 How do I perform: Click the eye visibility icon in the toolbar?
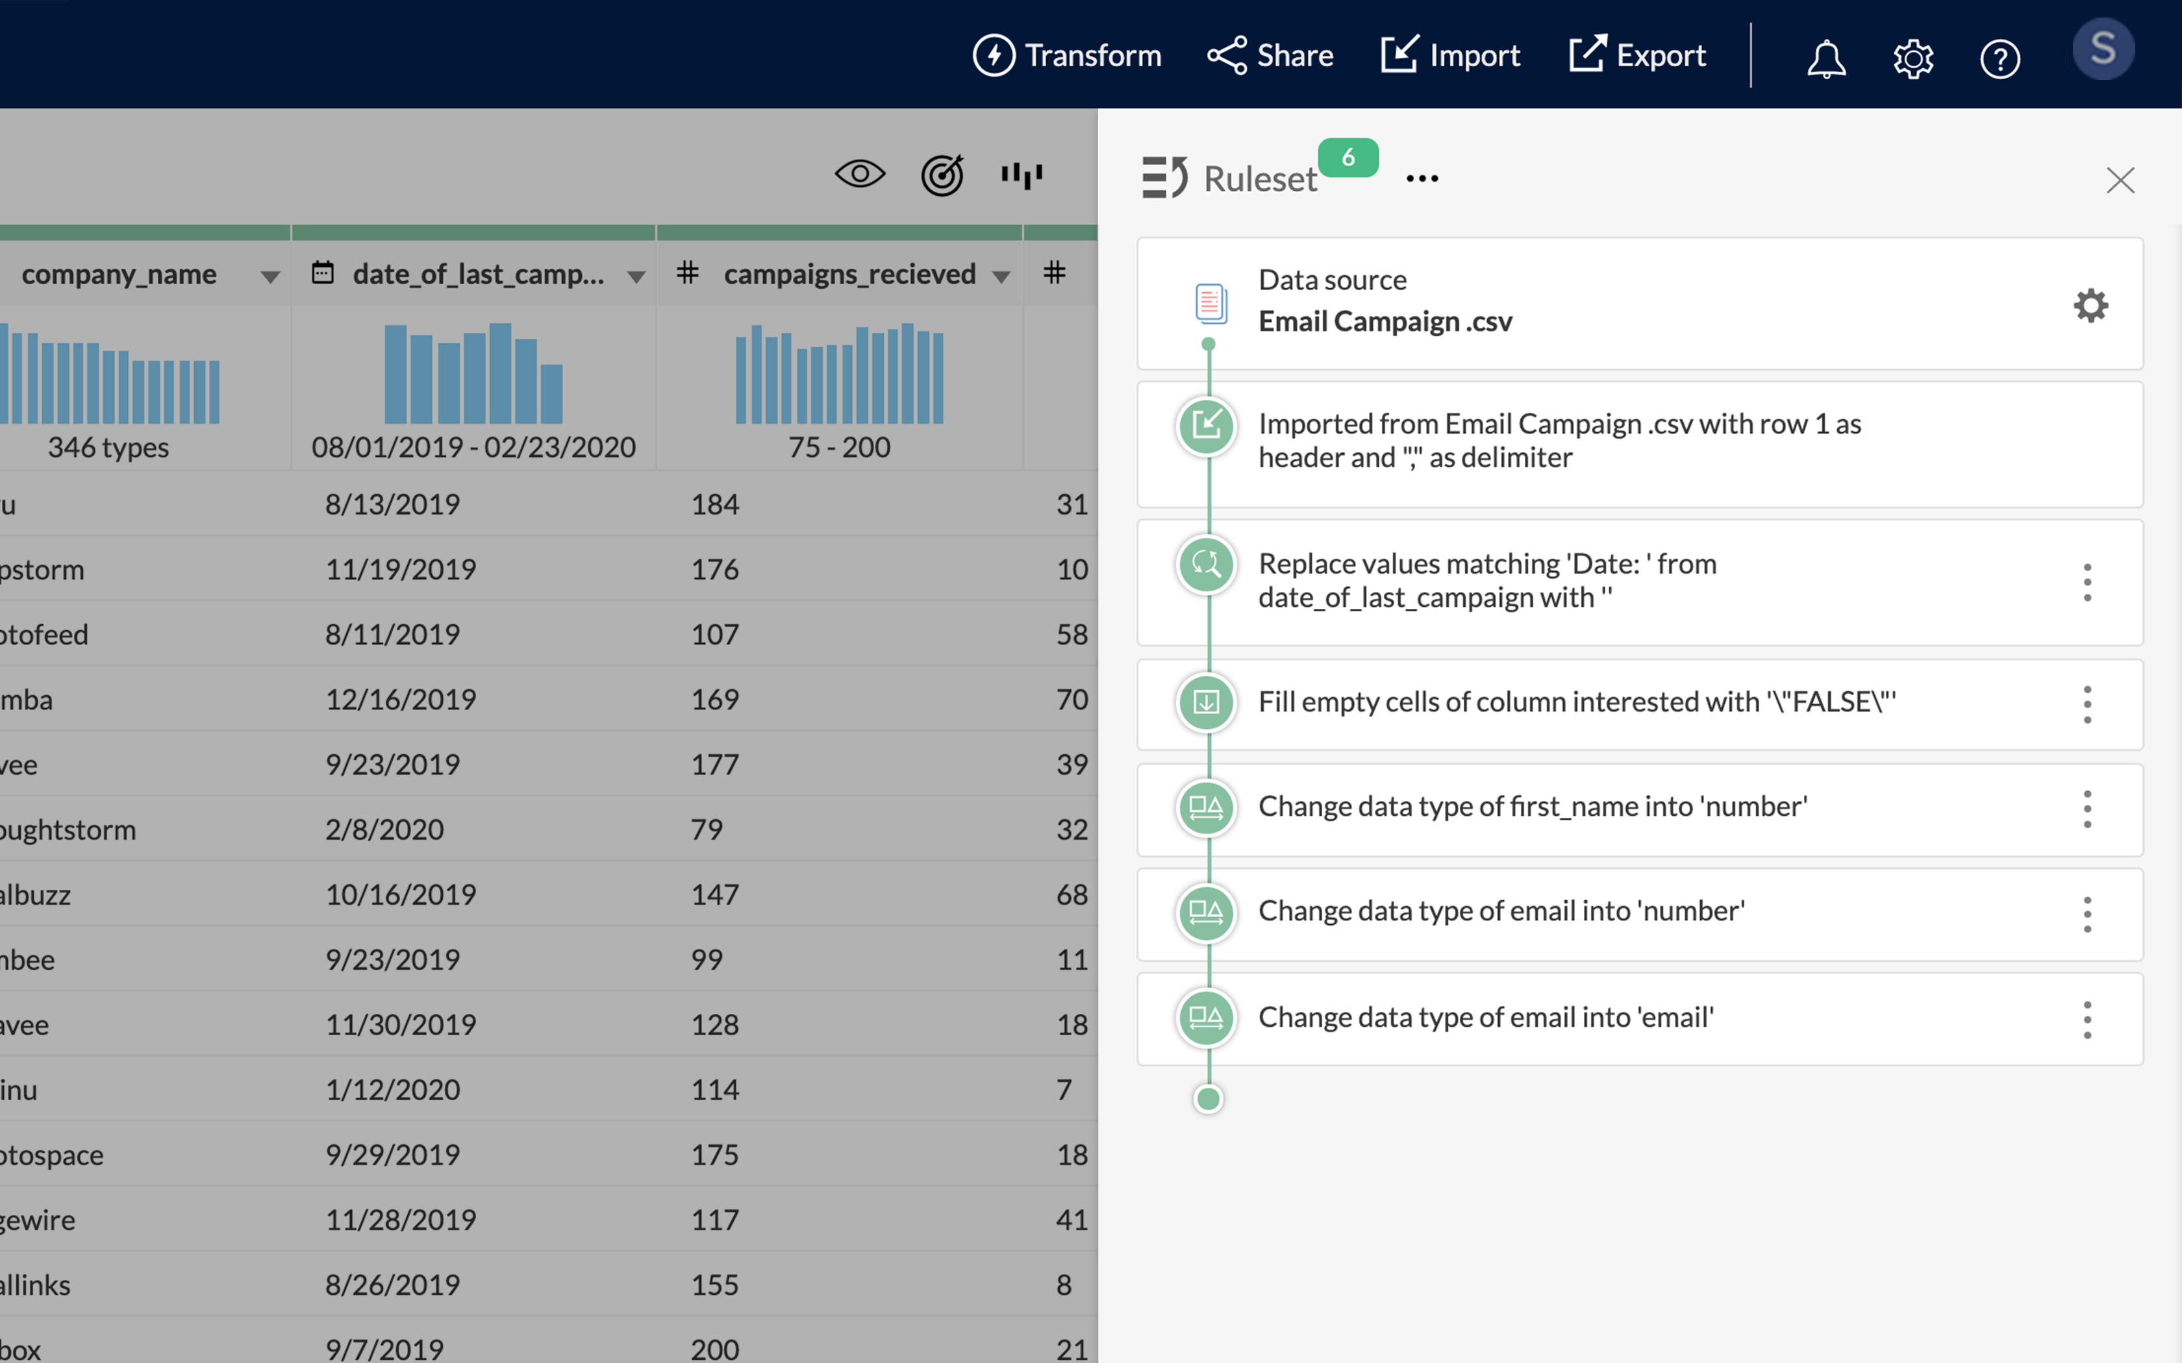pos(859,174)
